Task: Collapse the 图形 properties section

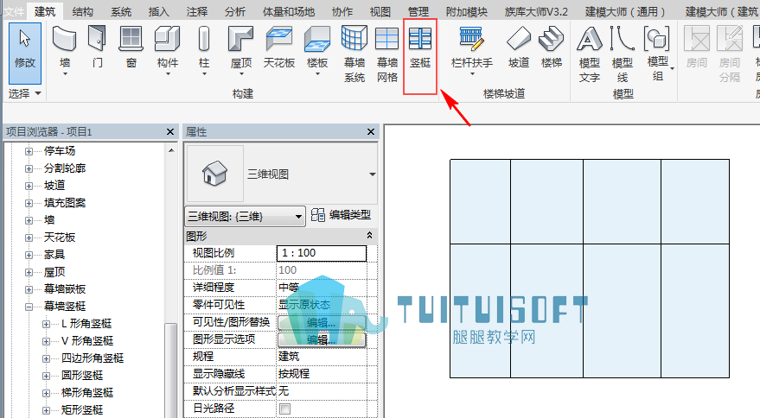Action: pyautogui.click(x=369, y=236)
